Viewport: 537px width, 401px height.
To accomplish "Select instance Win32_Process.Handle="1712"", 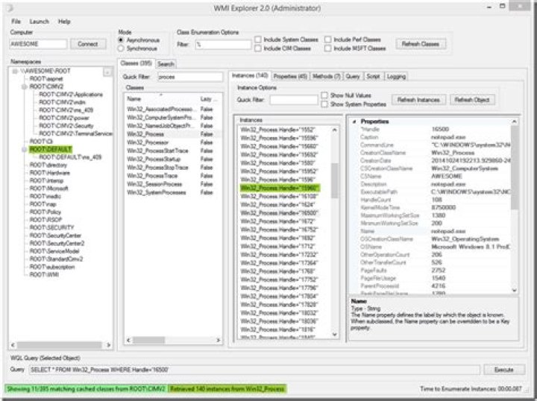I will (277, 247).
